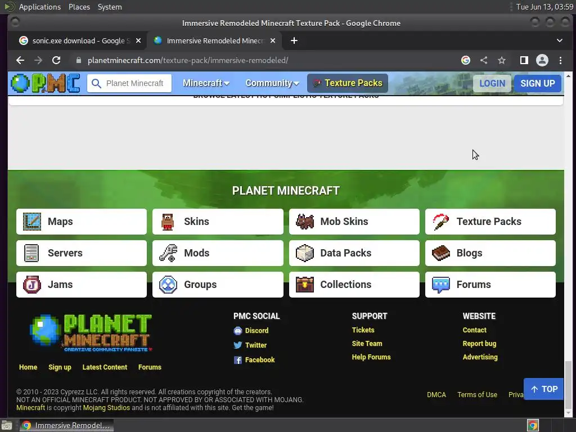
Task: Open the Help Forums link
Action: click(371, 357)
